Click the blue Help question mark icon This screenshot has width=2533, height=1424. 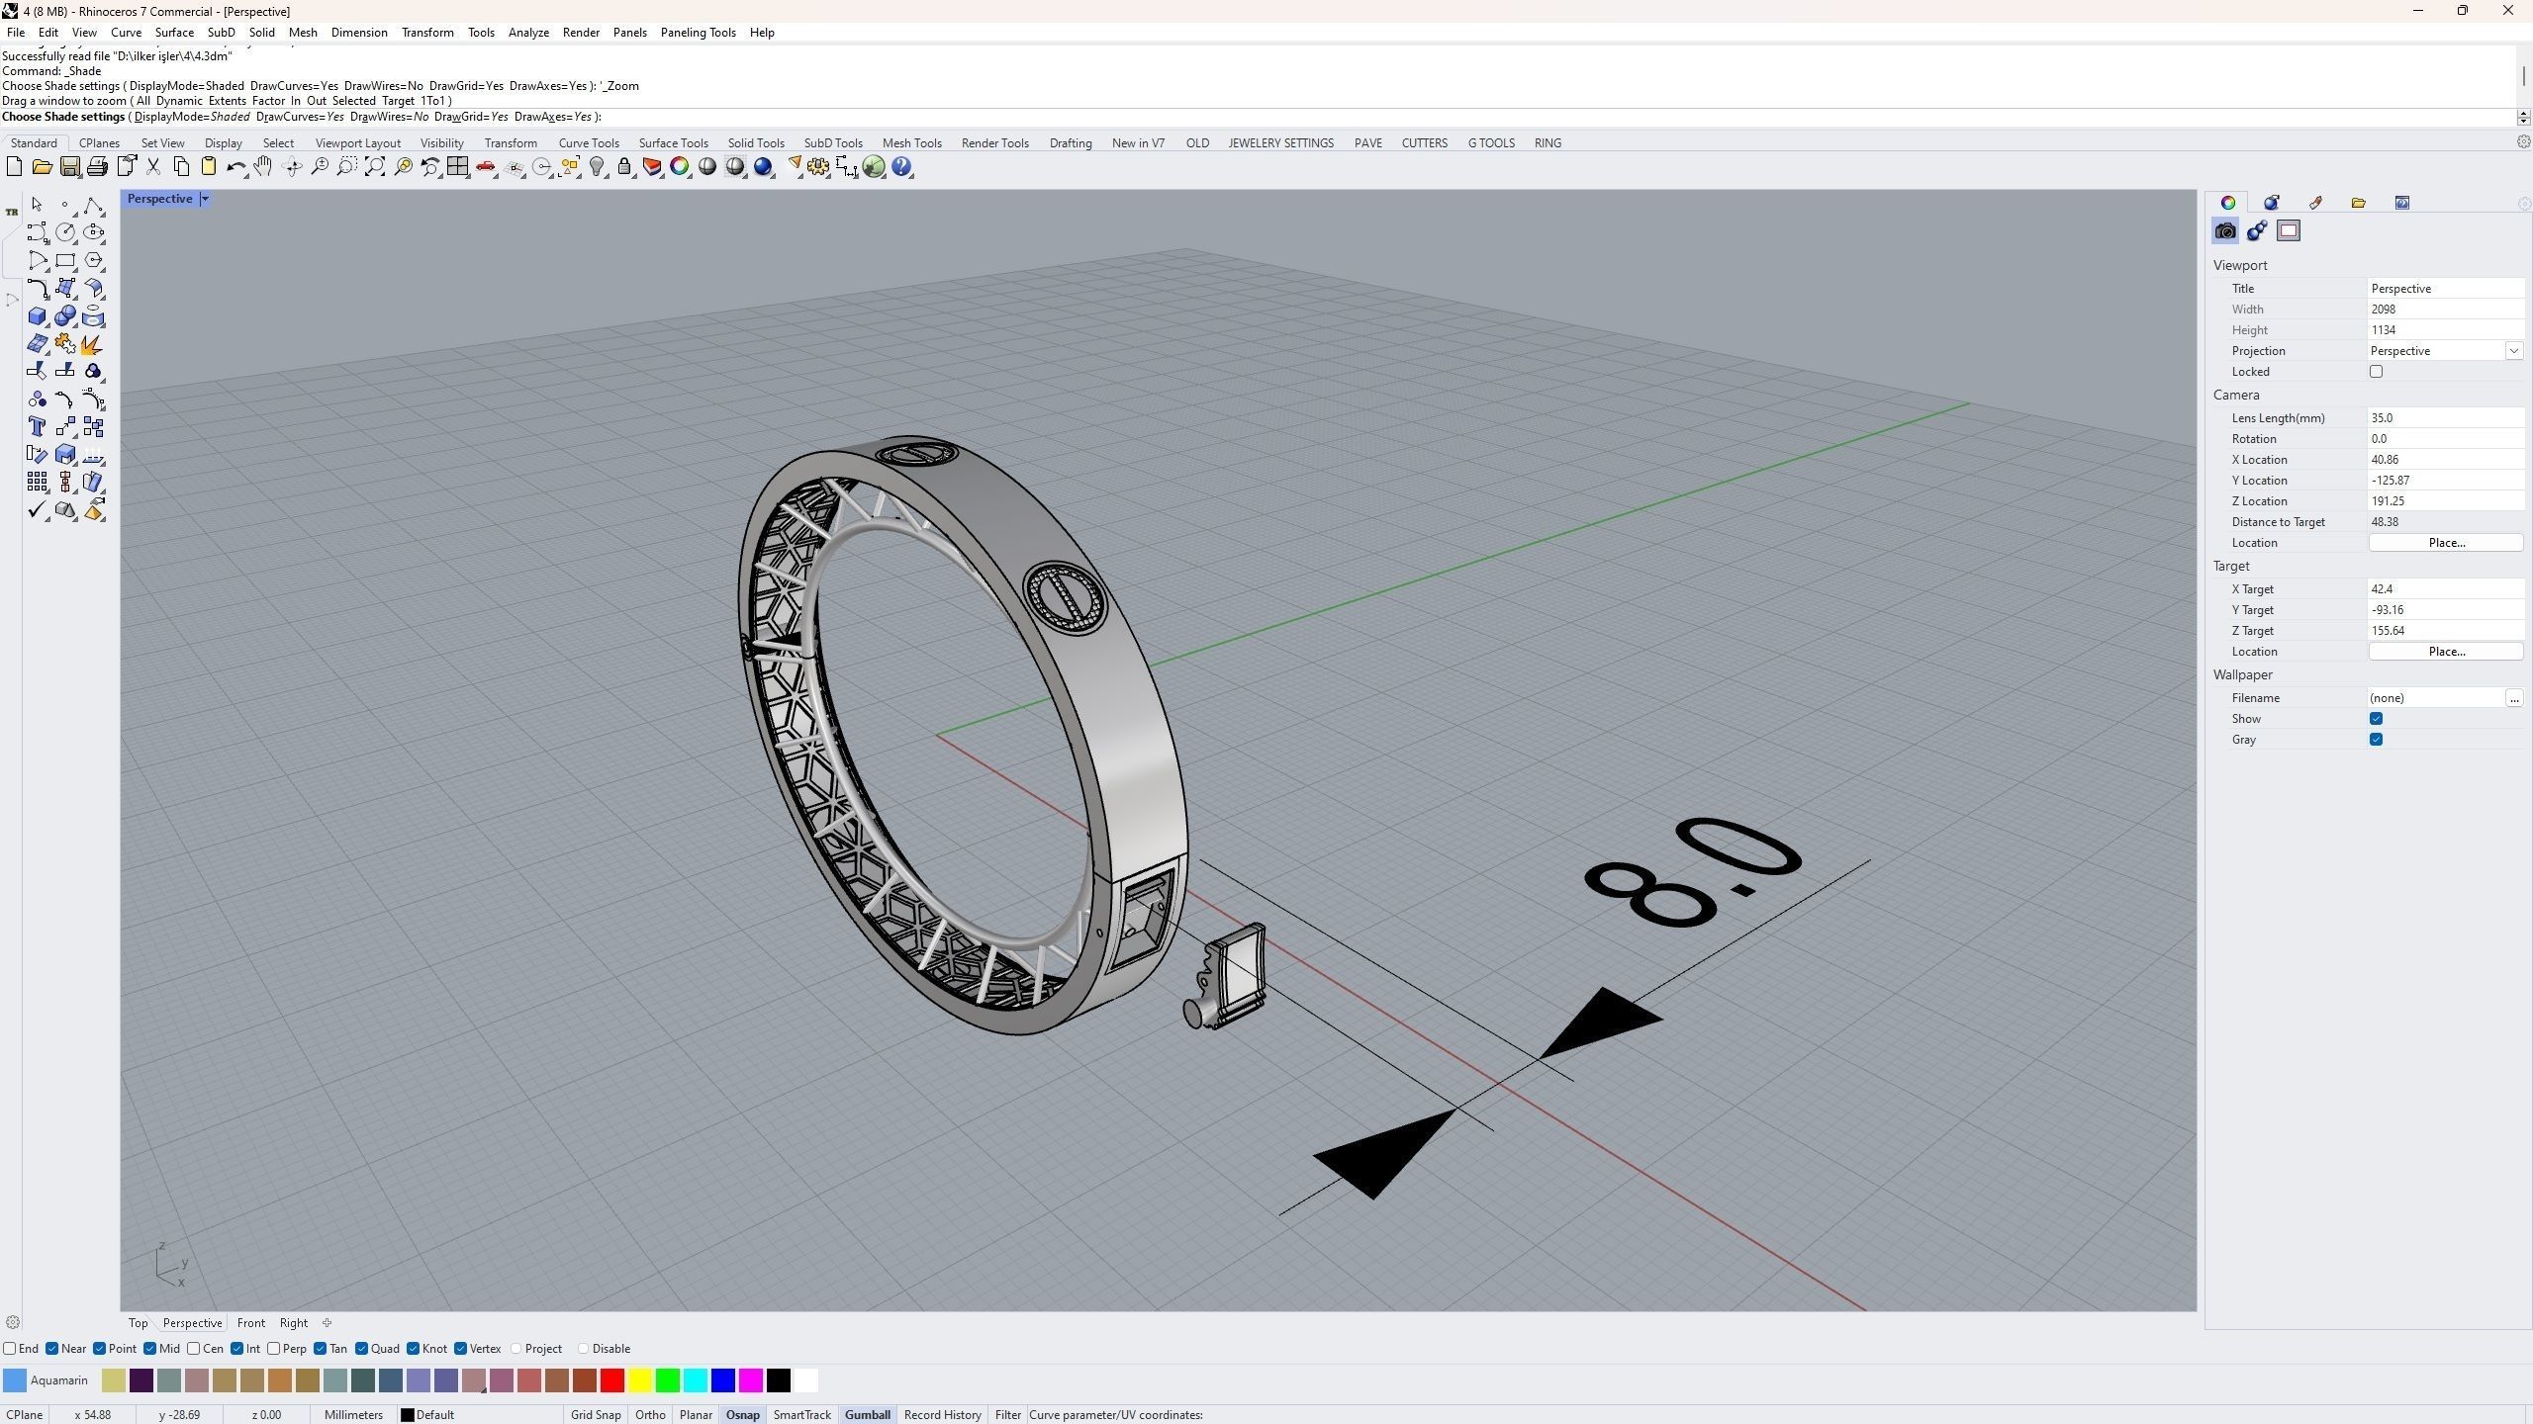(x=901, y=167)
